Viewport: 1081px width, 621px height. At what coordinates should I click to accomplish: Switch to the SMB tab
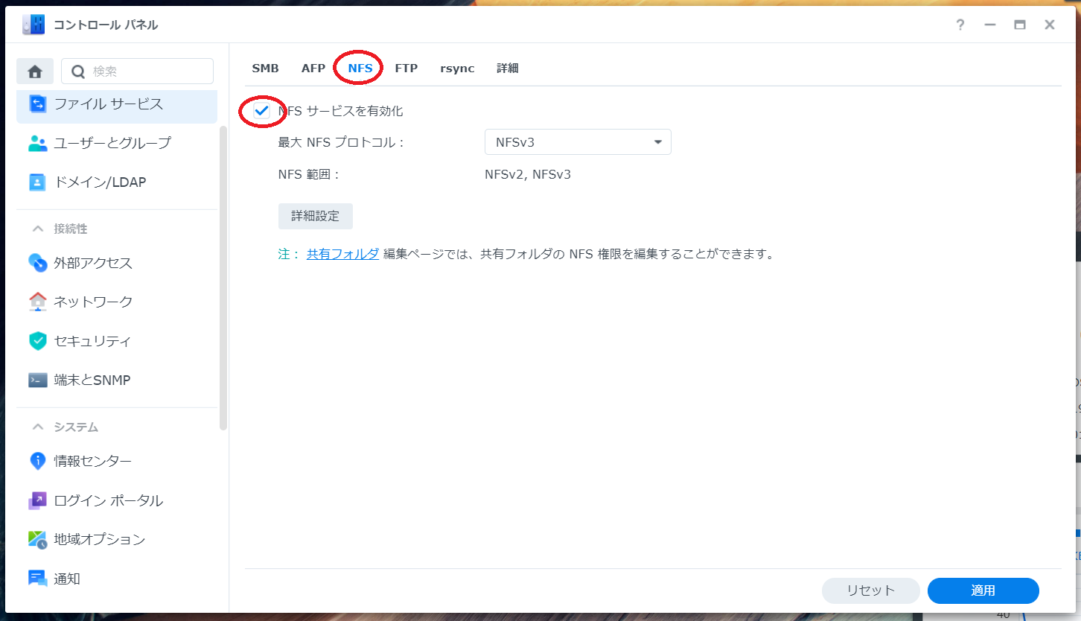coord(265,69)
